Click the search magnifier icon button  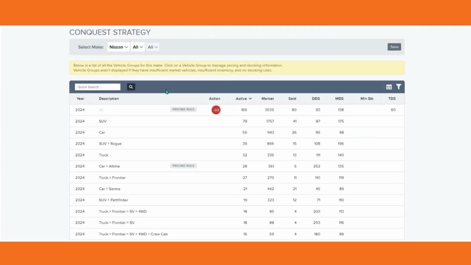tap(131, 87)
